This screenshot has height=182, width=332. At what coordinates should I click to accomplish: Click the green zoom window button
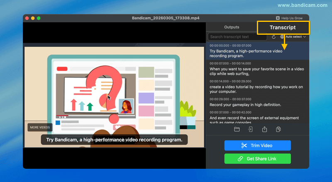point(39,18)
